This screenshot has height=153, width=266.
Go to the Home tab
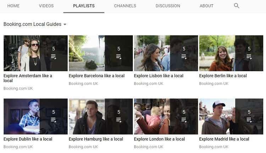pyautogui.click(x=13, y=6)
